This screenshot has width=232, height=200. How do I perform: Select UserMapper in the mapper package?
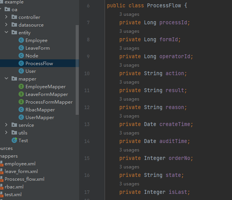(x=40, y=118)
